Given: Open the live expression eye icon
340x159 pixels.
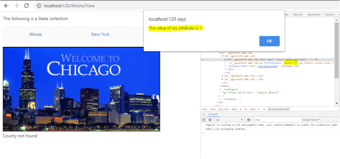Looking at the screenshot, I should [249, 119].
